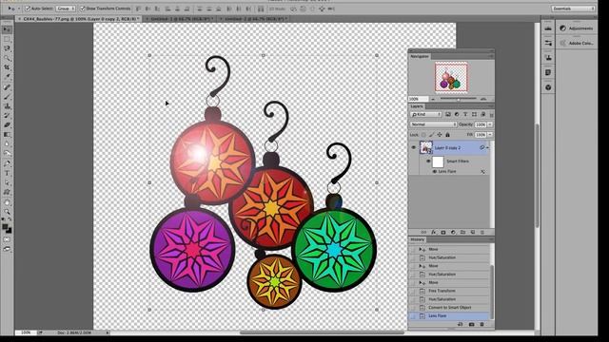Switch to CK44_Baubles-77.png document tab
This screenshot has width=609, height=342.
[79, 19]
